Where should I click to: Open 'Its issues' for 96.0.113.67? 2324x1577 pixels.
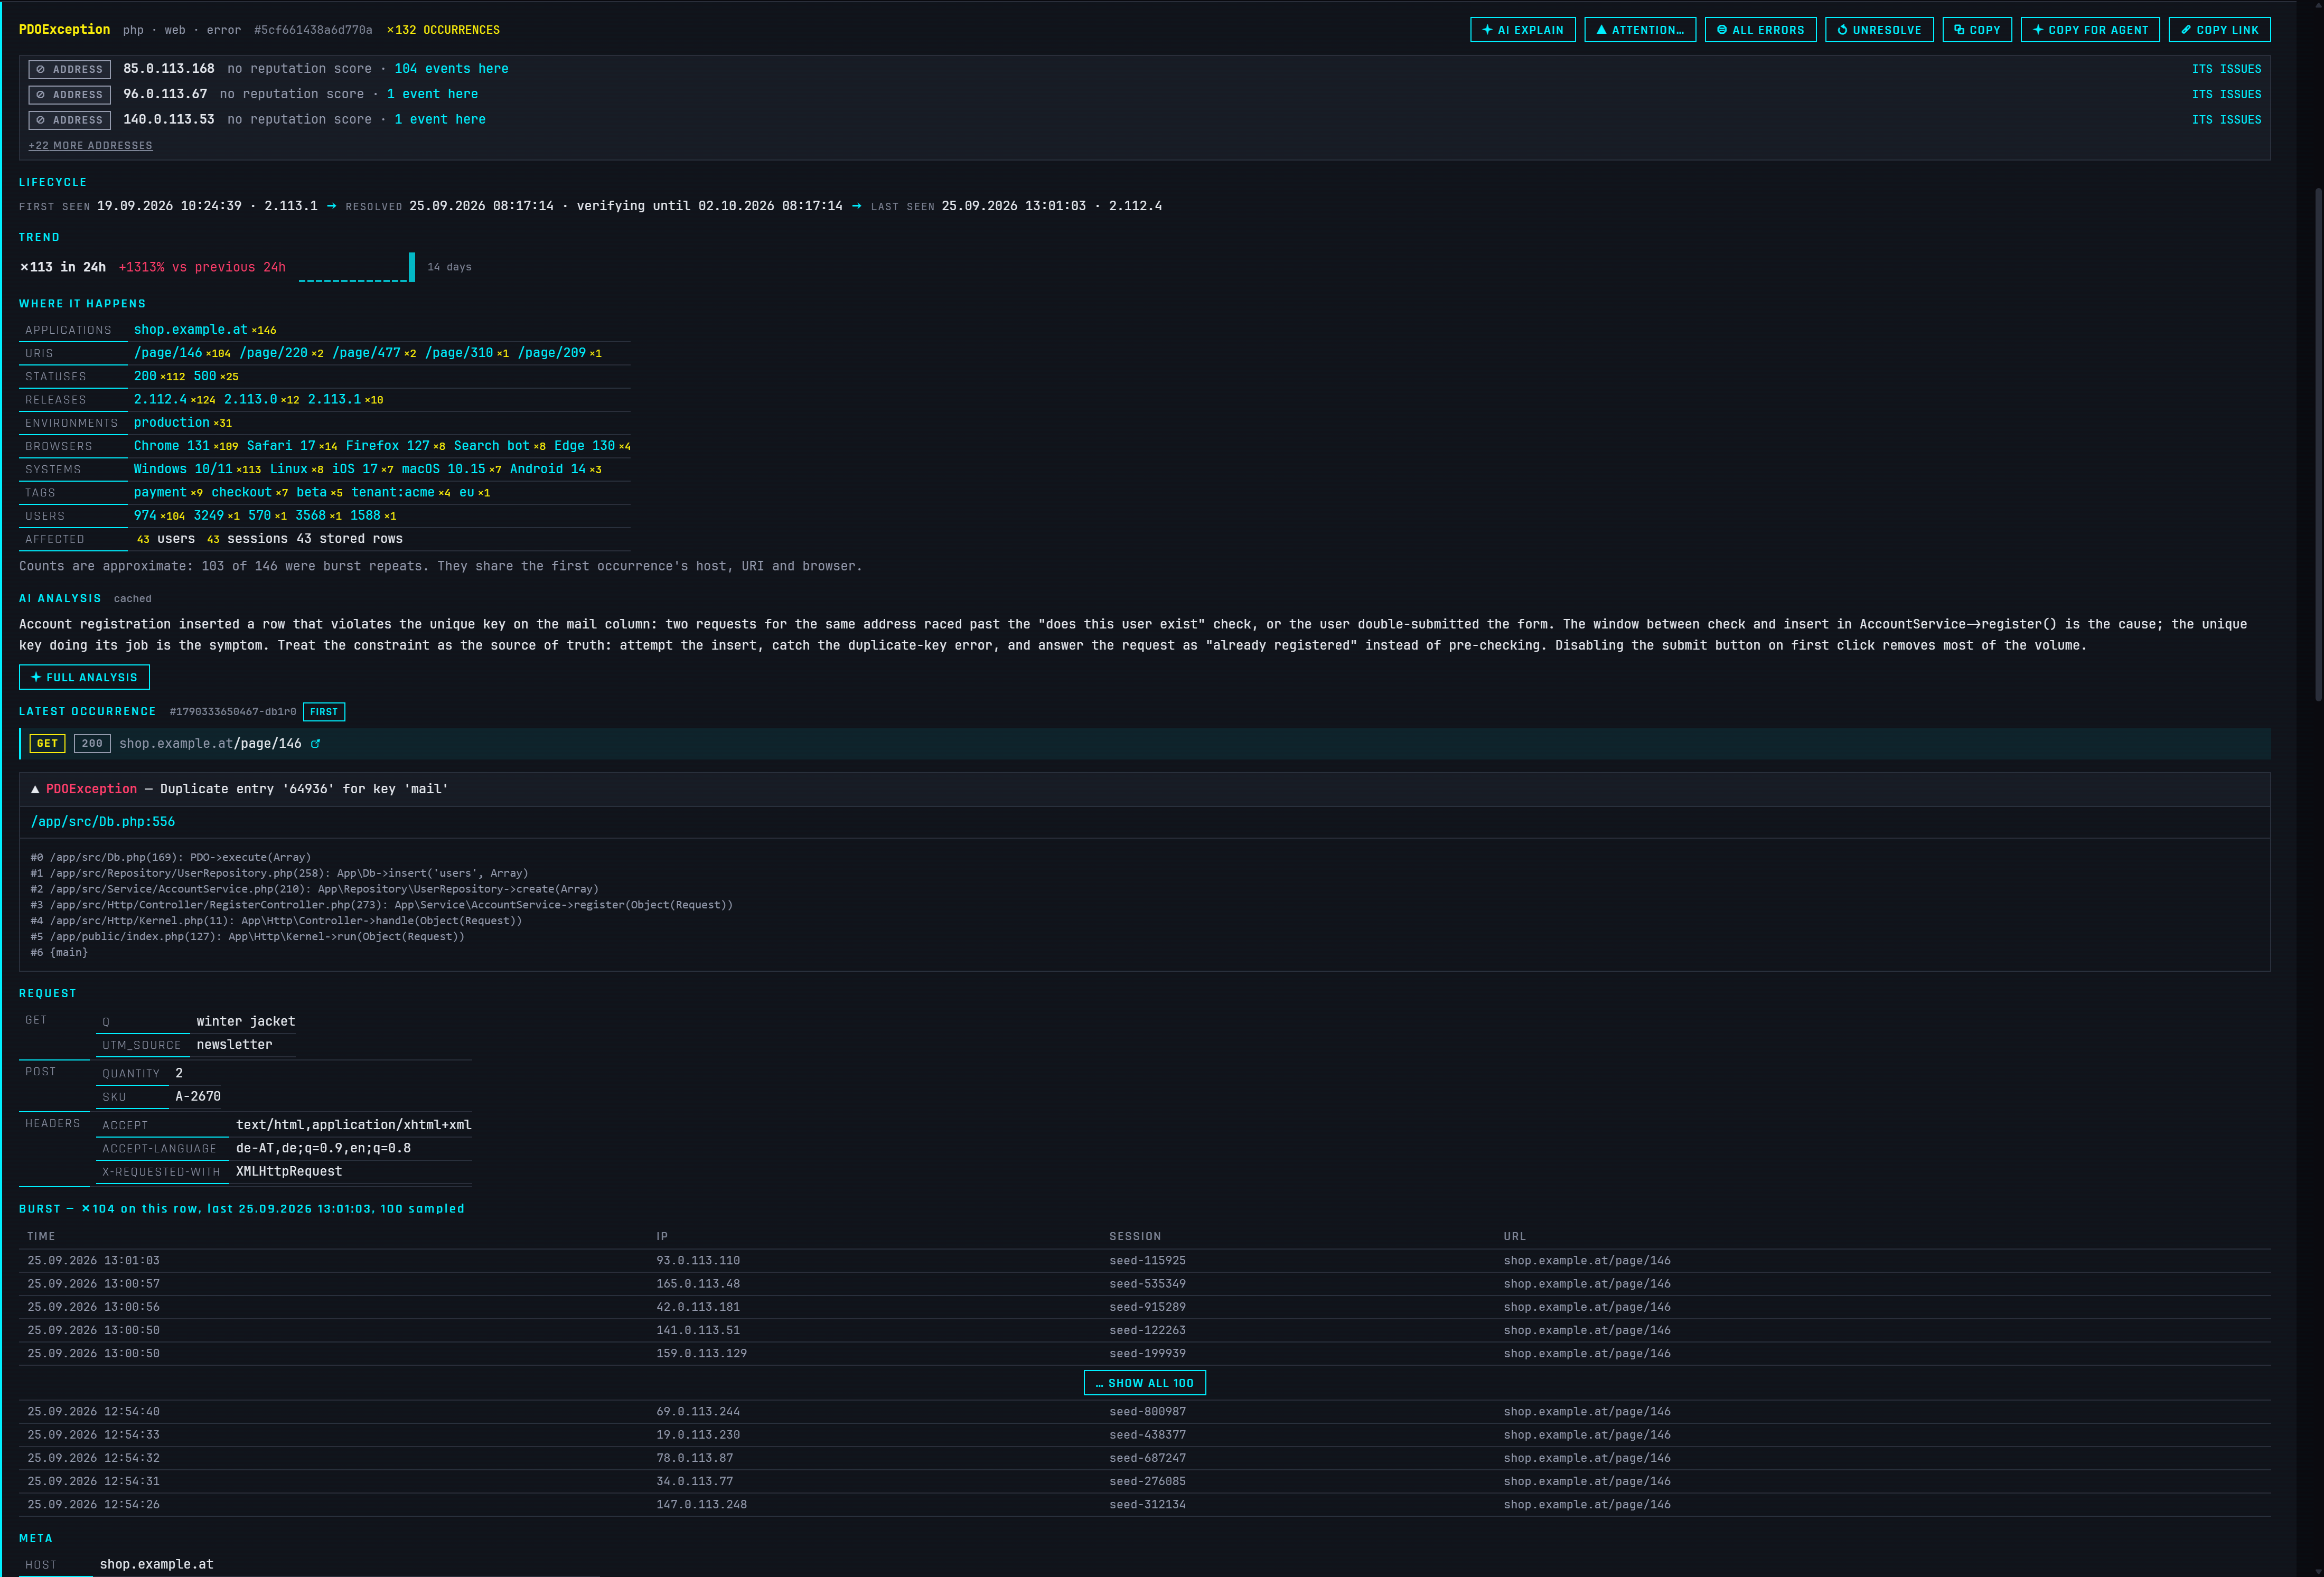tap(2226, 94)
